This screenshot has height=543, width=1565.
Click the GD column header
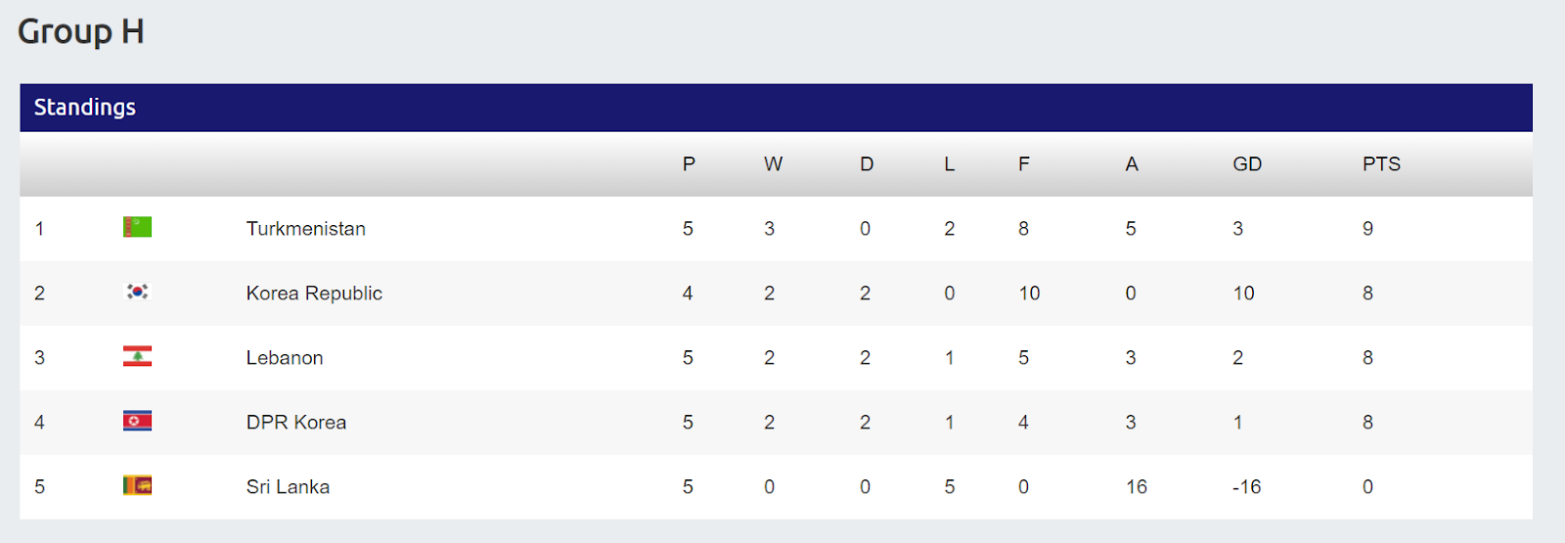pyautogui.click(x=1247, y=164)
